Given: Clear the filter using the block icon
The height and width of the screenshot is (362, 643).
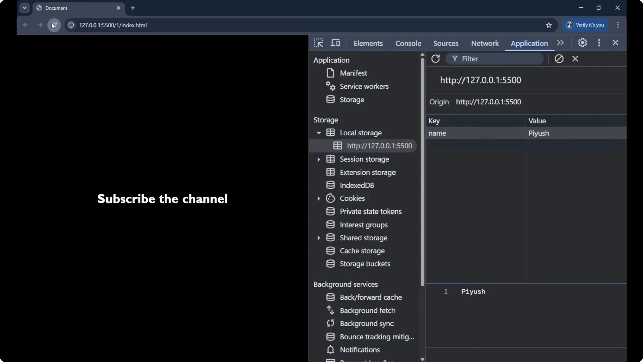Looking at the screenshot, I should point(559,59).
